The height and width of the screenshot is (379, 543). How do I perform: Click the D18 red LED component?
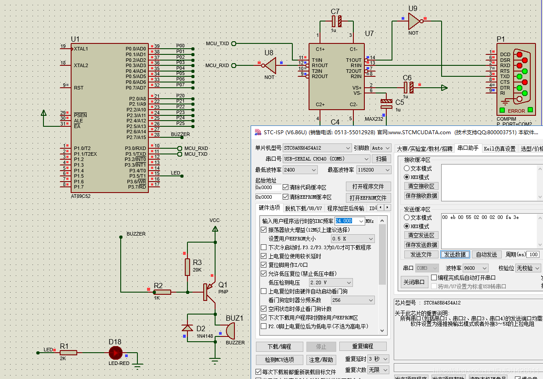[x=116, y=353]
